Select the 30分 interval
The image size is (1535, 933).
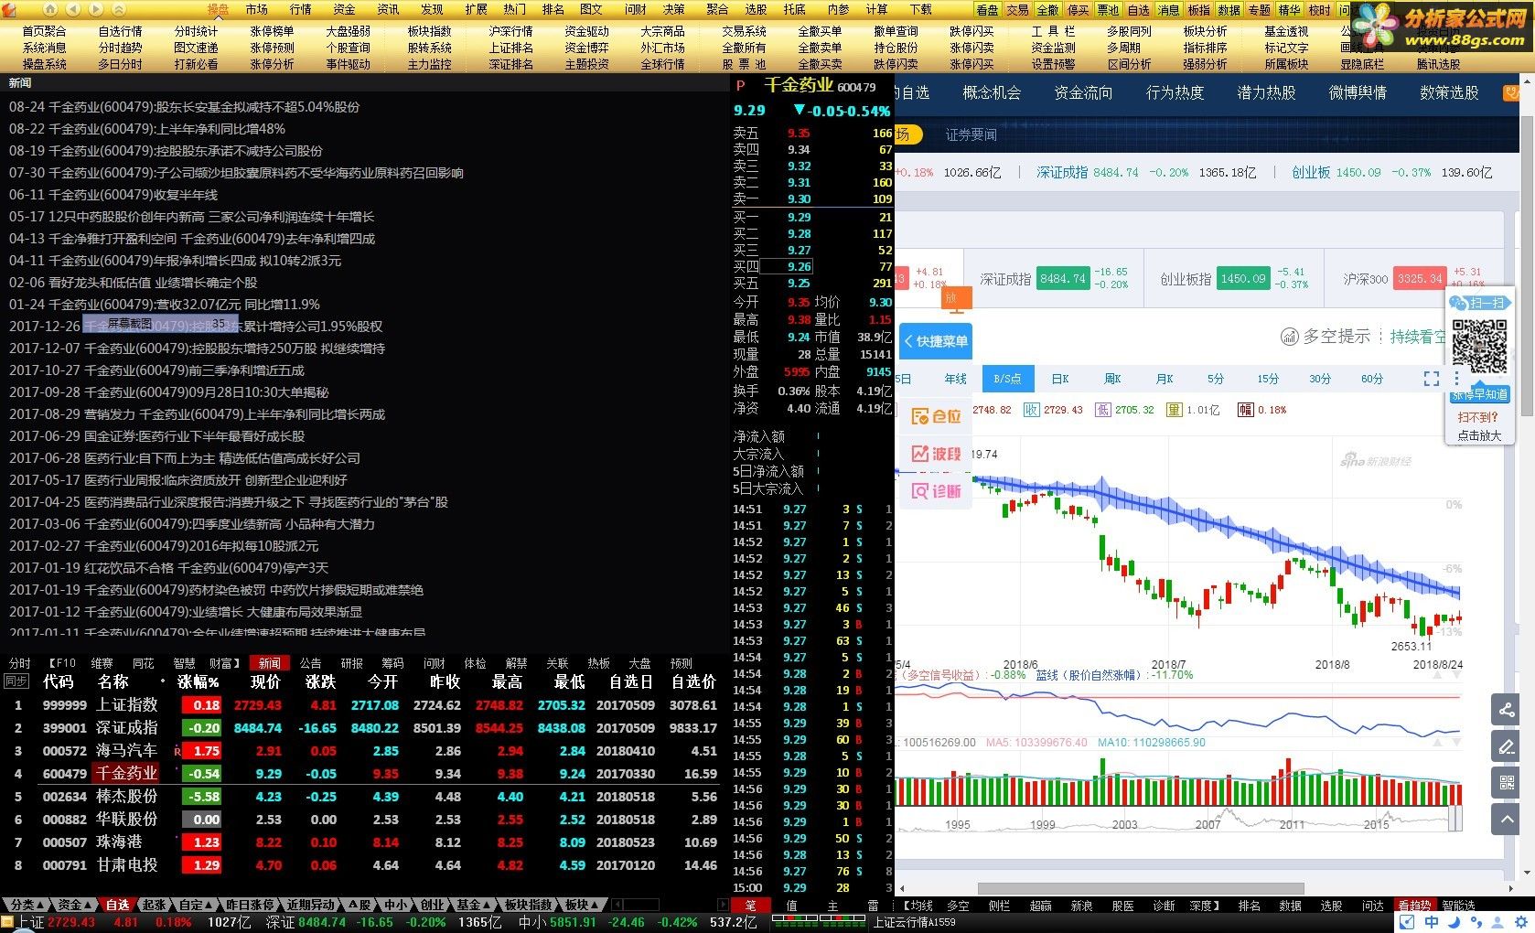(x=1320, y=379)
